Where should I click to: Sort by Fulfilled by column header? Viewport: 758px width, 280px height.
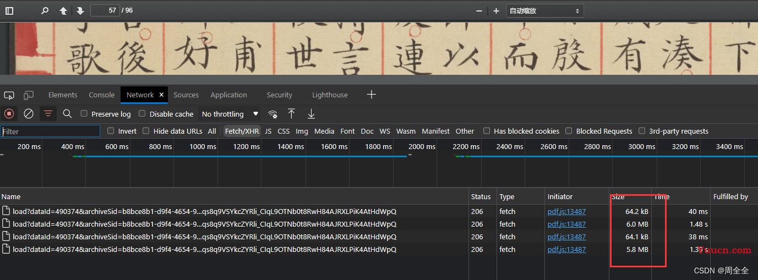tap(734, 196)
